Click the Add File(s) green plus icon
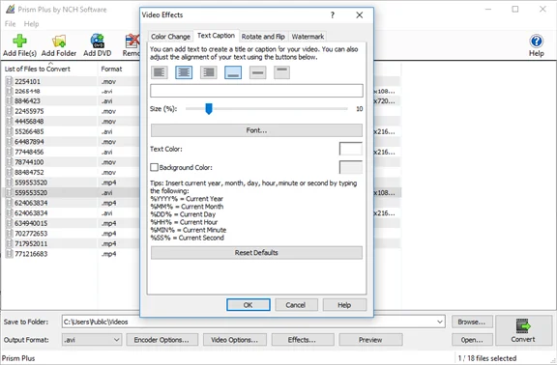This screenshot has width=557, height=365. pos(19,41)
